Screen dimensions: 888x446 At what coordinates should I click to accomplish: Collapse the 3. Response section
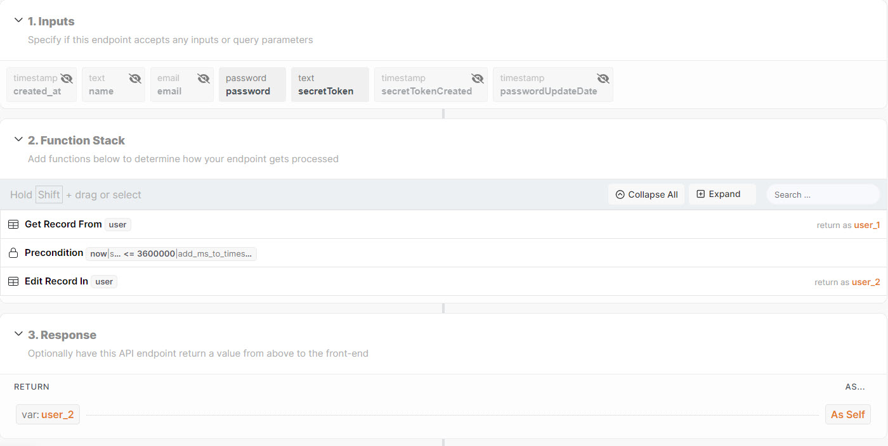pos(18,334)
